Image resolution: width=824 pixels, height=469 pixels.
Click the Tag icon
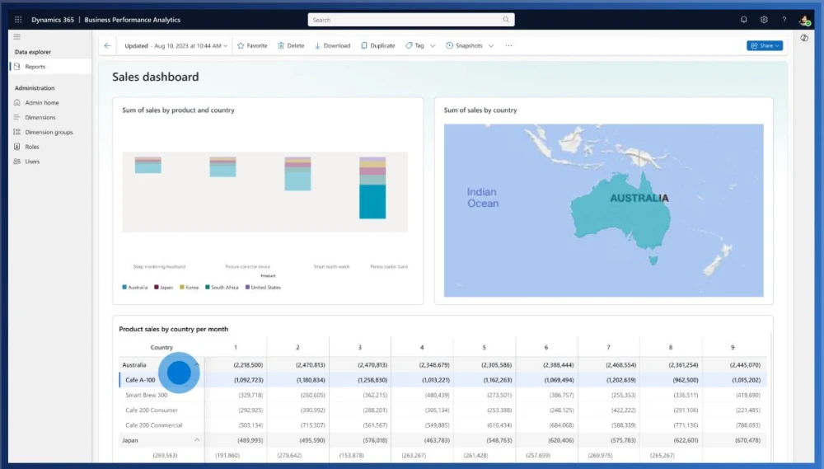click(x=409, y=45)
